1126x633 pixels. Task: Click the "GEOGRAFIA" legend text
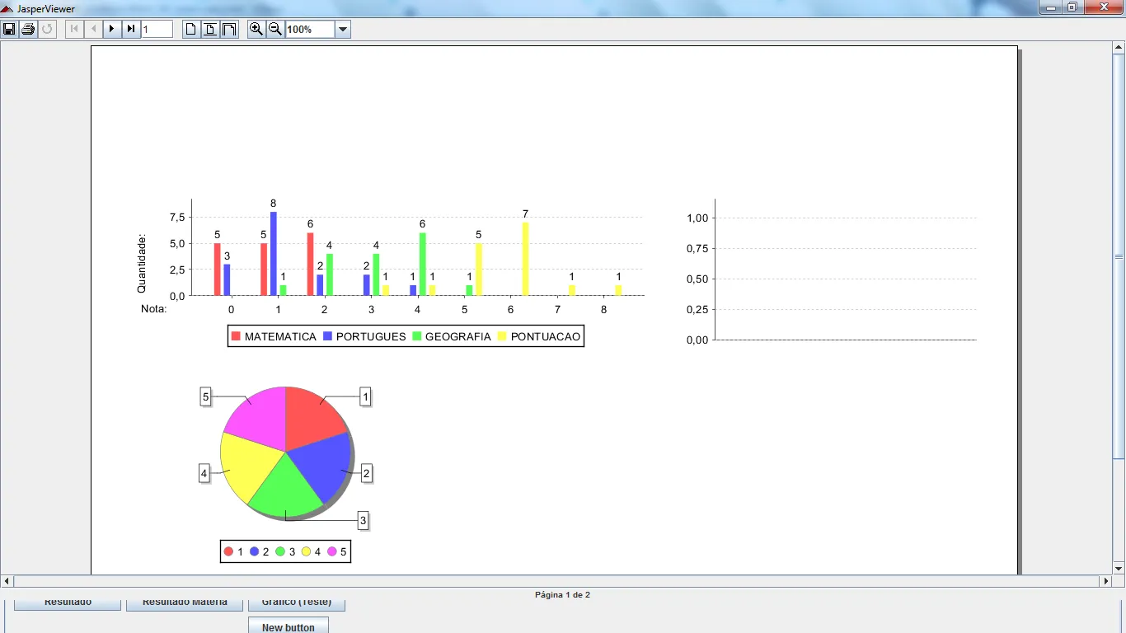[x=458, y=336]
